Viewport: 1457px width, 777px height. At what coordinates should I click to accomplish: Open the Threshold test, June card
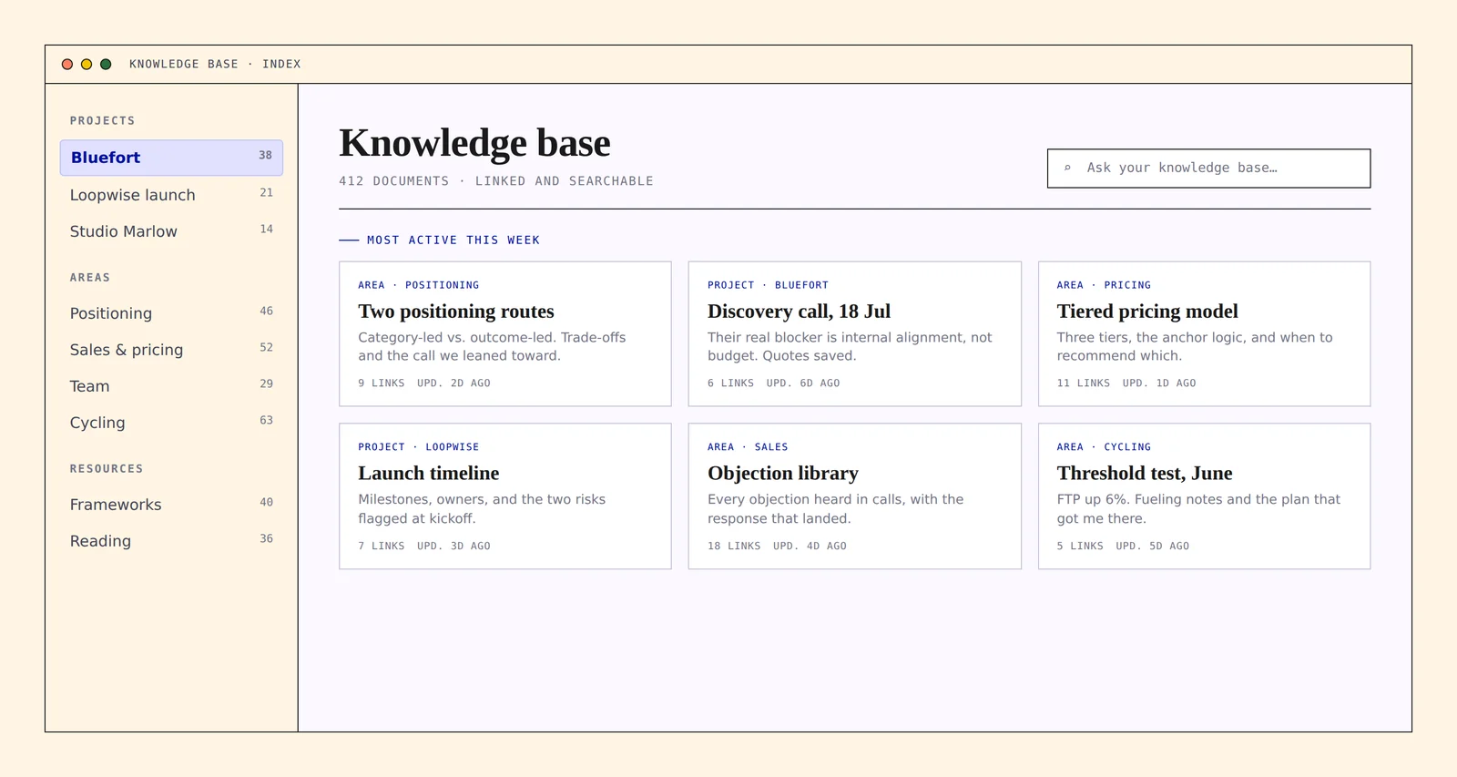(x=1204, y=496)
